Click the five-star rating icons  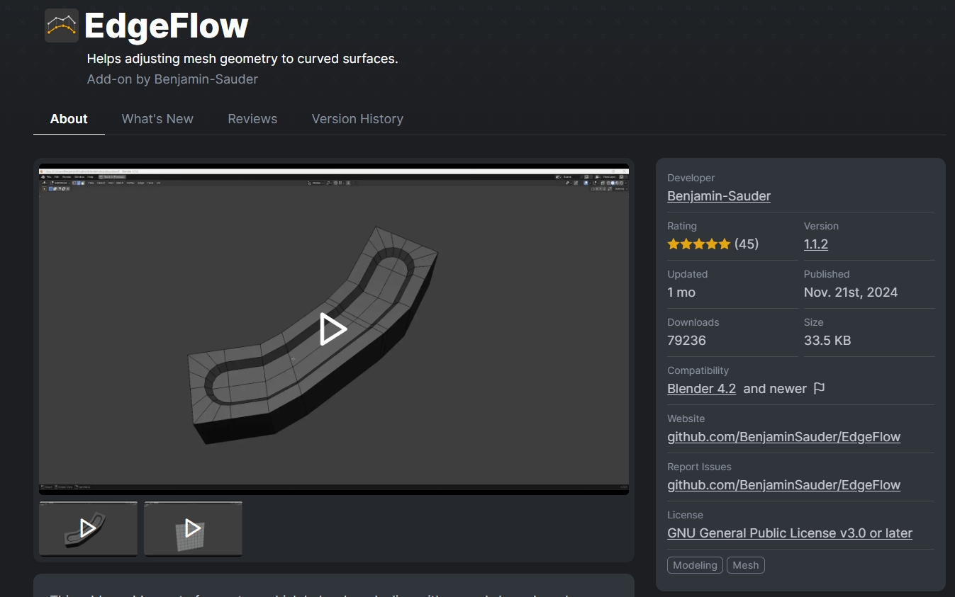698,244
